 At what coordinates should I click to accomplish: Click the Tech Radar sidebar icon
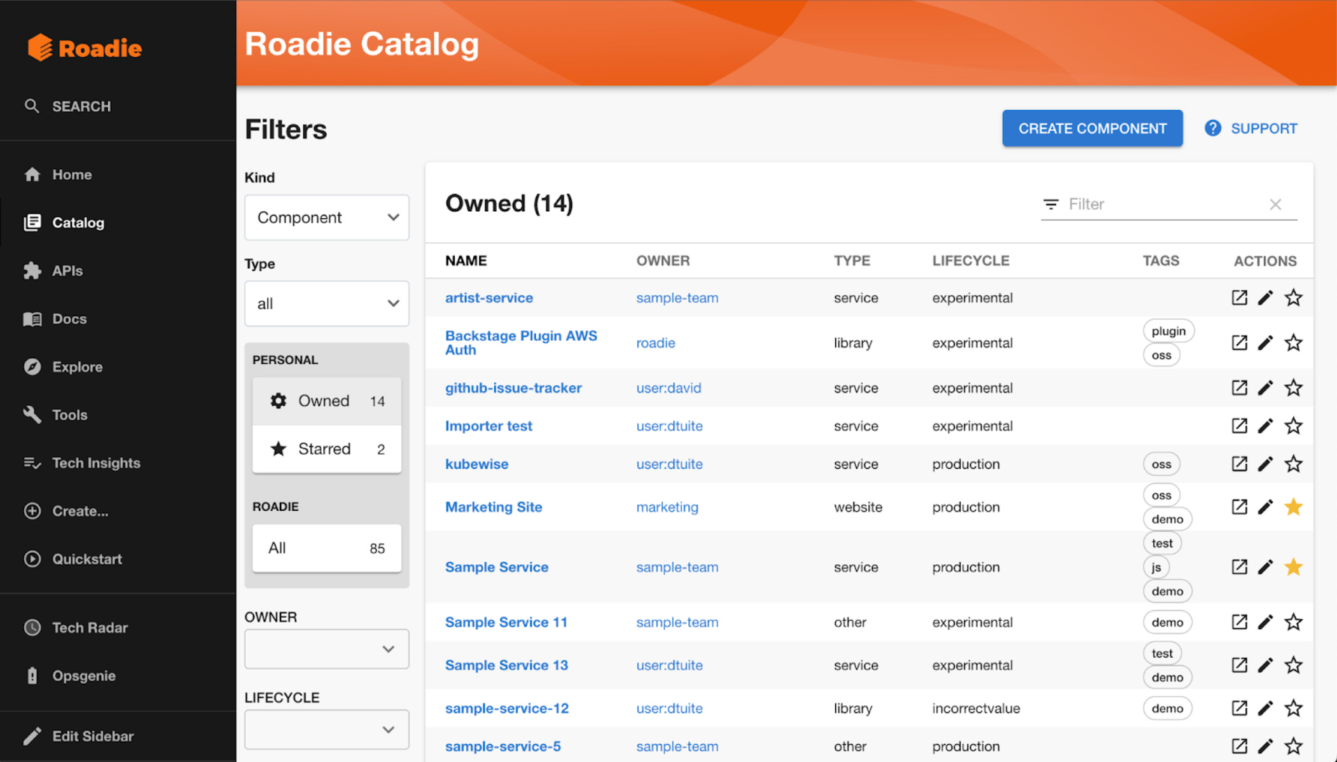[x=32, y=628]
